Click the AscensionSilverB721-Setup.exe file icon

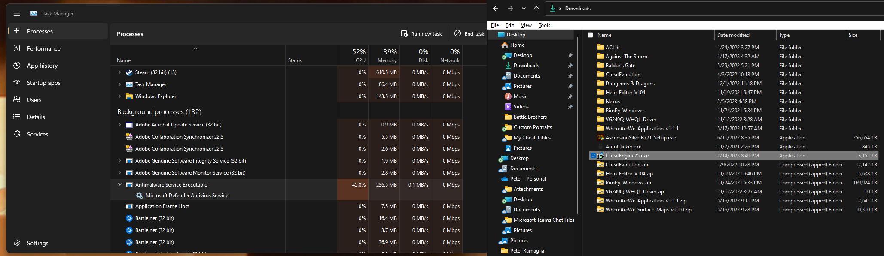point(601,138)
